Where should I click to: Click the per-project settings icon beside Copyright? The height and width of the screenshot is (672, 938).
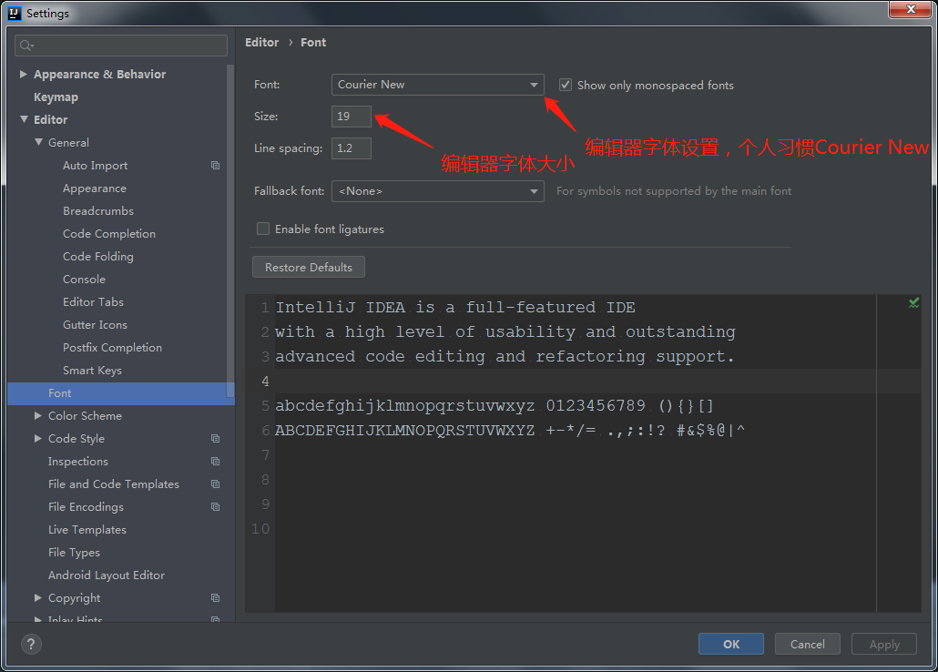[215, 597]
